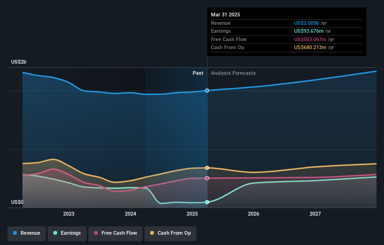Screen dimensions: 384x245
Task: Click the 2027 x-axis label
Action: coord(315,214)
